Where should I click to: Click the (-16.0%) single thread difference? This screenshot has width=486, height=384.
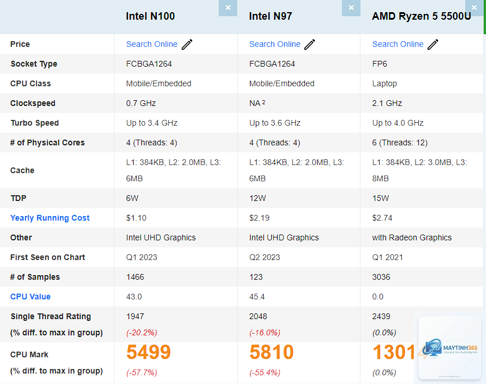[x=265, y=333]
